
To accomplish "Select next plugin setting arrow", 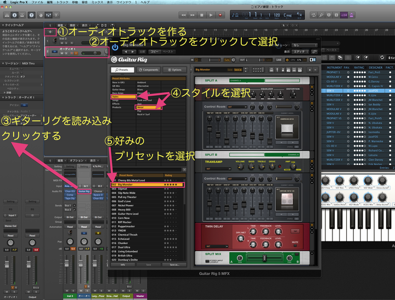I will 133,52.
